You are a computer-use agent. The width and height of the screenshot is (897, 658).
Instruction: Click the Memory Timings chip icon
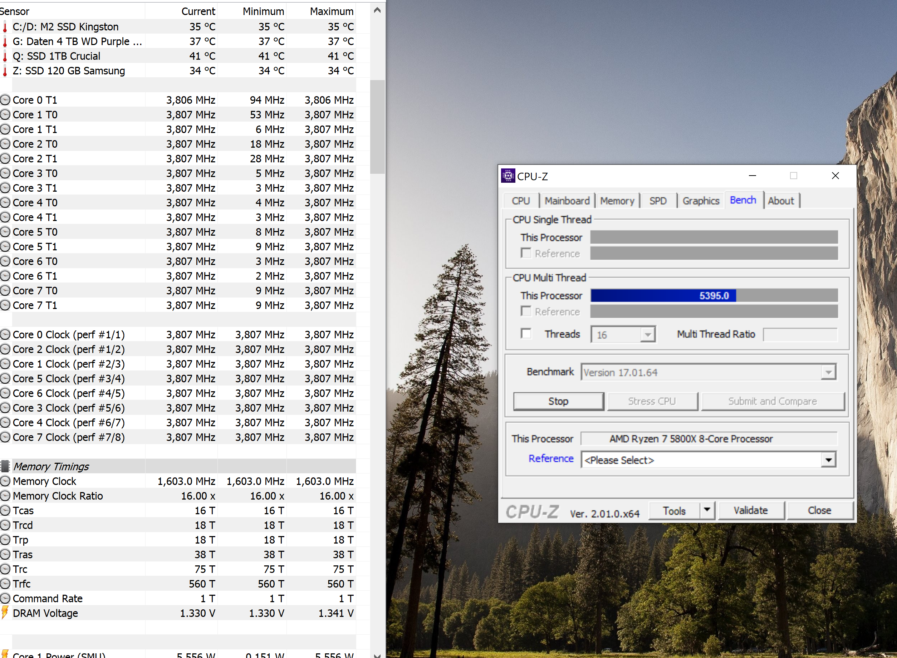click(x=5, y=466)
